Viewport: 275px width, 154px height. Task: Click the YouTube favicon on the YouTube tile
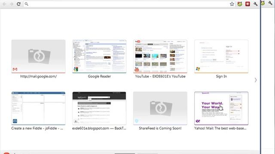coord(137,69)
